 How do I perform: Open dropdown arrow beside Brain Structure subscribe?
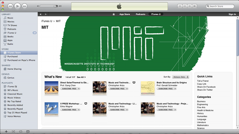175,89
